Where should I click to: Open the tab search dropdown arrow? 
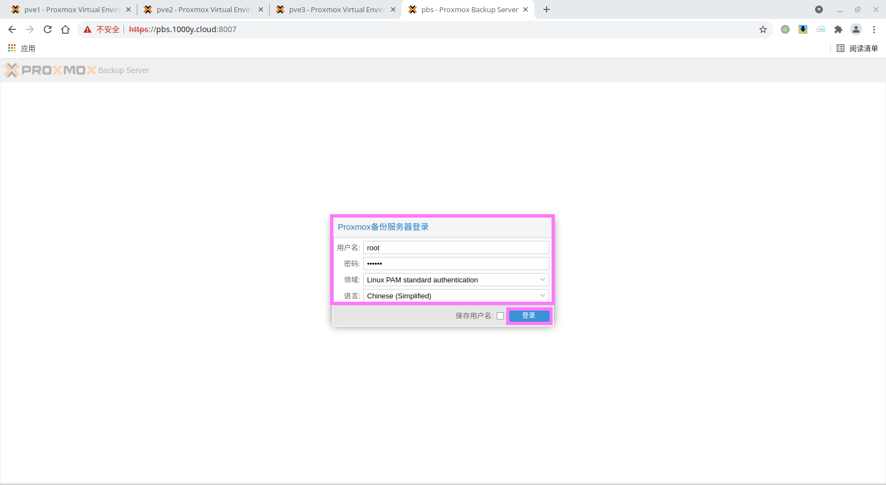pyautogui.click(x=819, y=9)
